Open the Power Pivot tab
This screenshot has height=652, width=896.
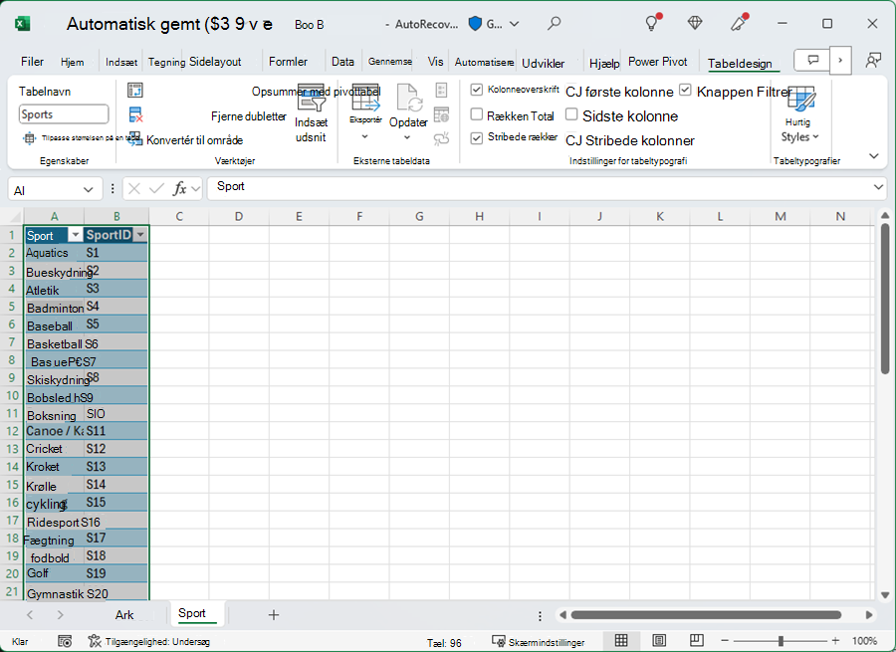tap(658, 62)
